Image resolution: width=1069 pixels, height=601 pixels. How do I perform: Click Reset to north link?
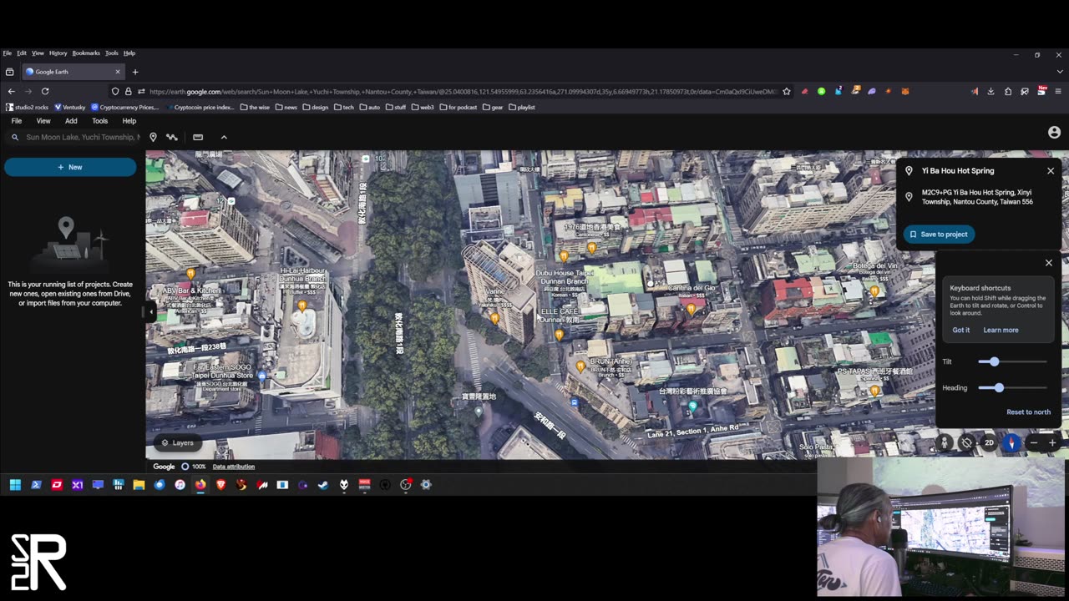[1028, 412]
